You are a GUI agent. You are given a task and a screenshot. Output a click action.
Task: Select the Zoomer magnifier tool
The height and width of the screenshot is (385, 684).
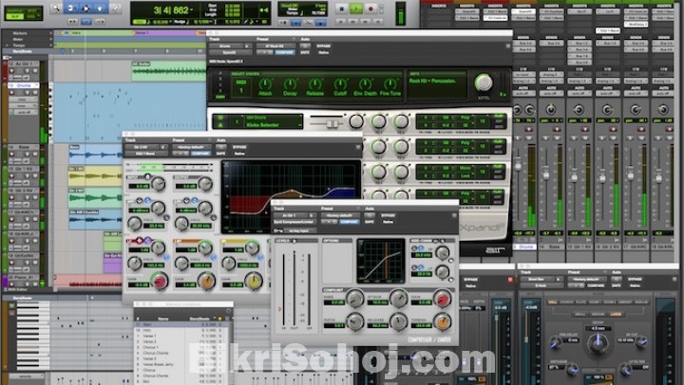(56, 8)
